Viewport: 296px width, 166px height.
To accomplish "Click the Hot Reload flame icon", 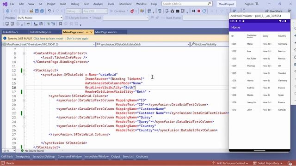I will (132, 11).
